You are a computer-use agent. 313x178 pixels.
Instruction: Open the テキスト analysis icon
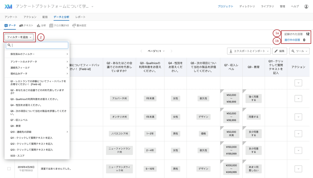pos(21,26)
